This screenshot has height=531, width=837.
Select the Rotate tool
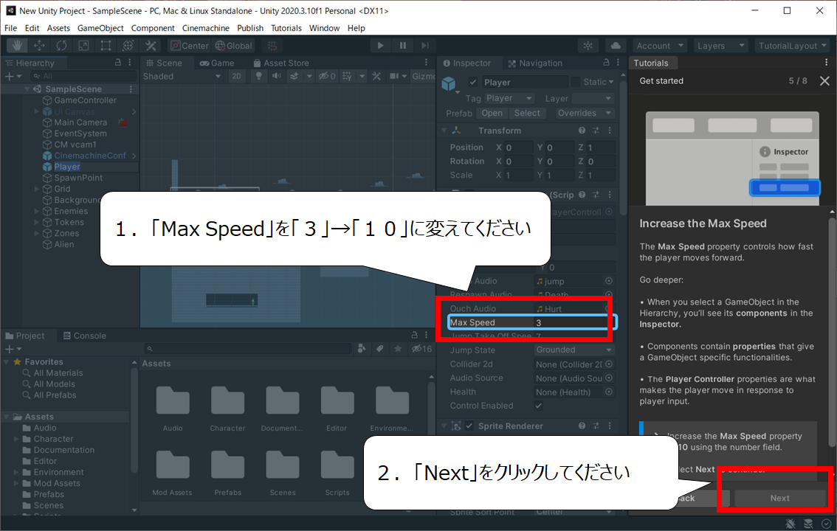pyautogui.click(x=61, y=46)
